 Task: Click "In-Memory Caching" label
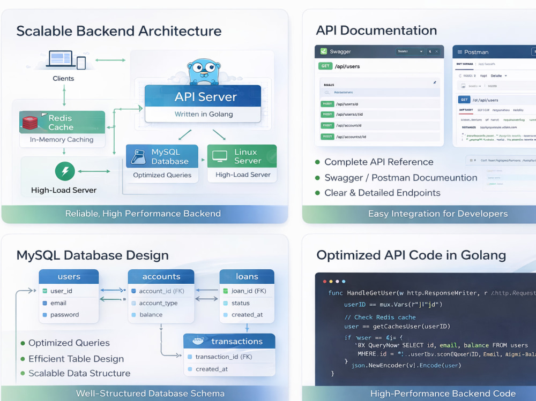(62, 139)
